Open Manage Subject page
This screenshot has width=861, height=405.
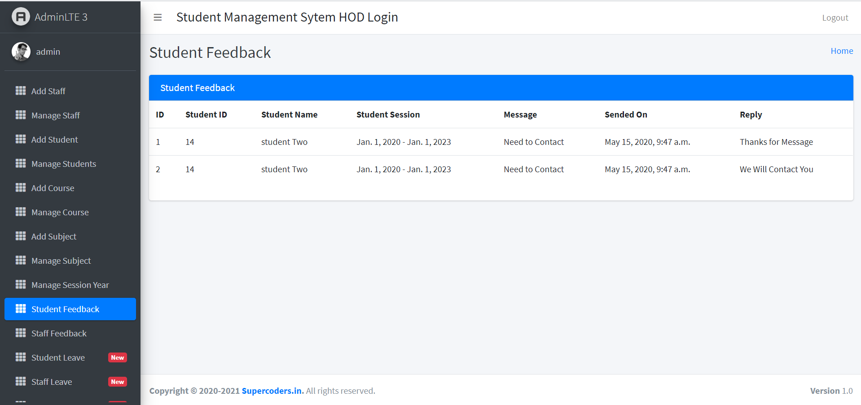(x=61, y=261)
